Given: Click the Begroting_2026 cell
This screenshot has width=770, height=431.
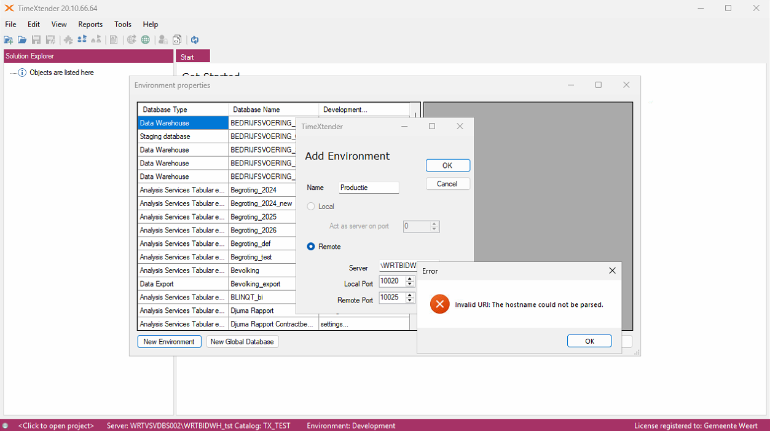Looking at the screenshot, I should click(262, 231).
